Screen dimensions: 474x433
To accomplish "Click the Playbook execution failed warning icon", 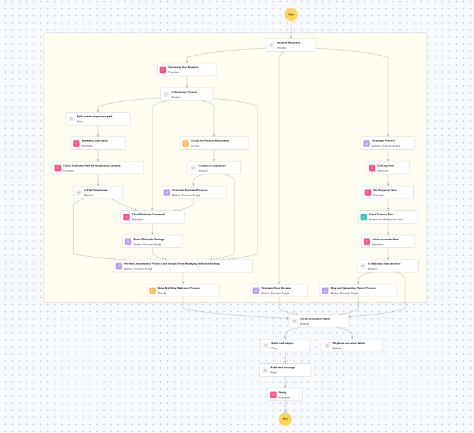I will (x=327, y=346).
